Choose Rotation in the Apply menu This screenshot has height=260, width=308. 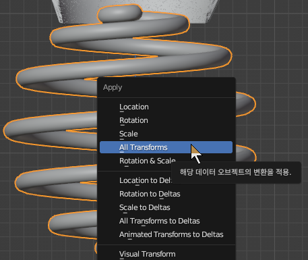click(x=166, y=120)
